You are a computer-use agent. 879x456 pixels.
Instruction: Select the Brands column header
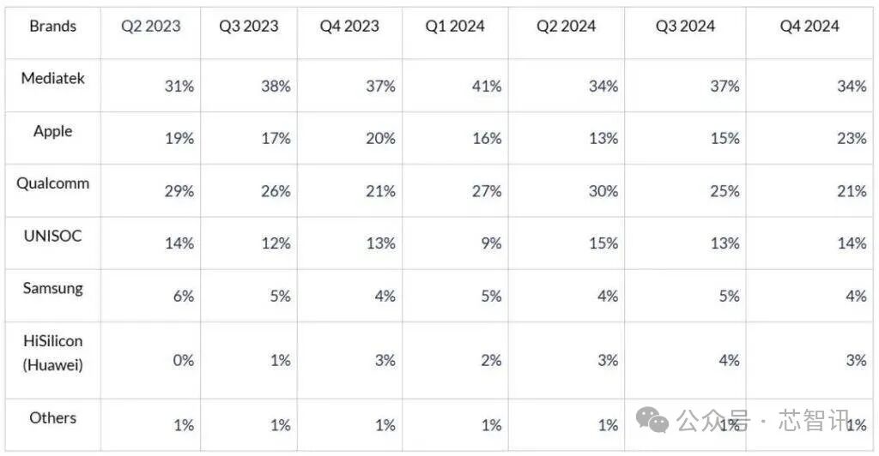tap(52, 27)
